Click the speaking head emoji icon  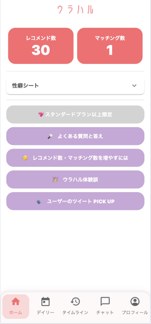click(39, 202)
